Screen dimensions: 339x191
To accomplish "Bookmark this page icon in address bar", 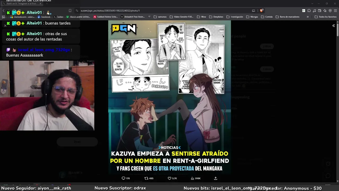I will tap(70, 11).
